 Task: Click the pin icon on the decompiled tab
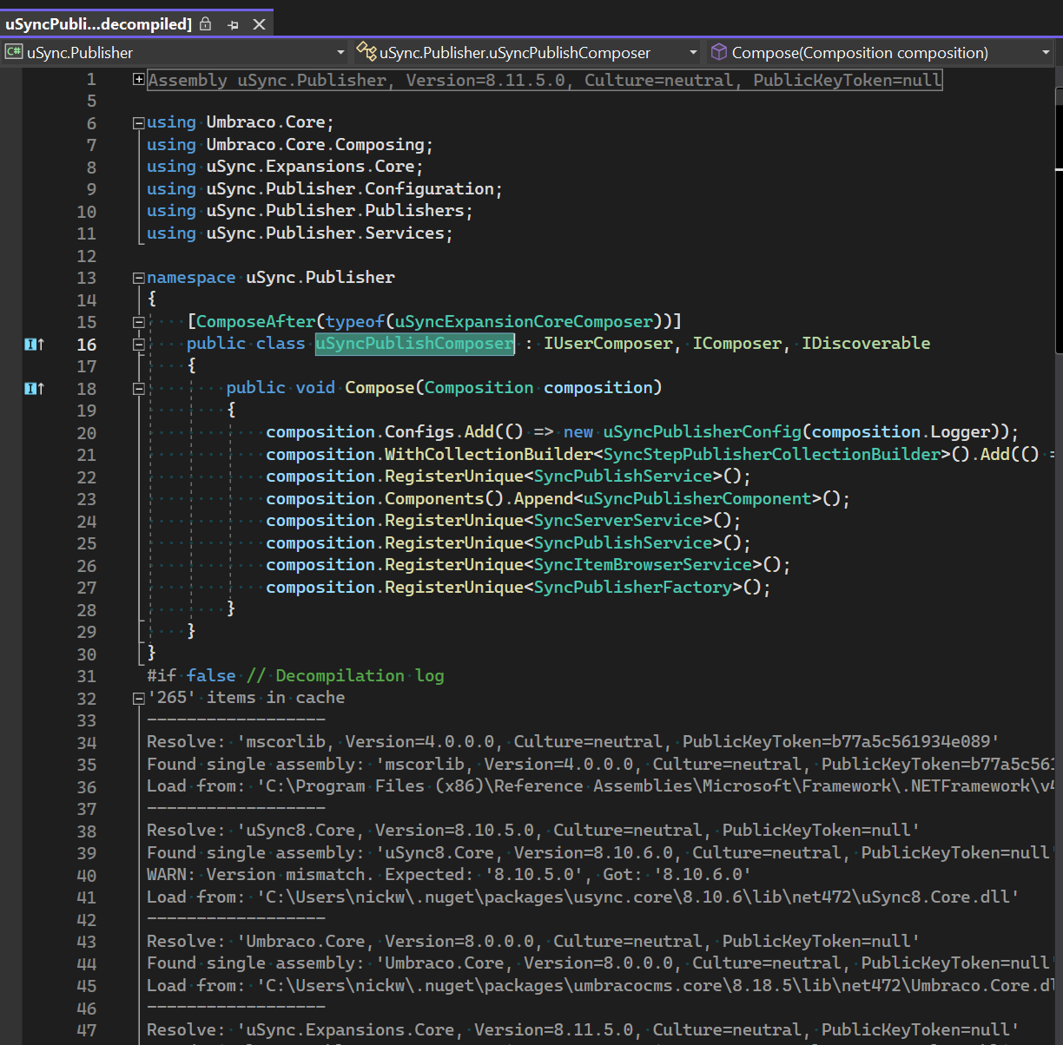tap(233, 25)
